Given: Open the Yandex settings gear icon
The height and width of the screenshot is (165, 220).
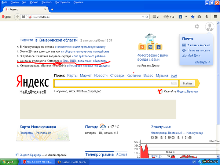Looking at the screenshot, I should [x=197, y=26].
